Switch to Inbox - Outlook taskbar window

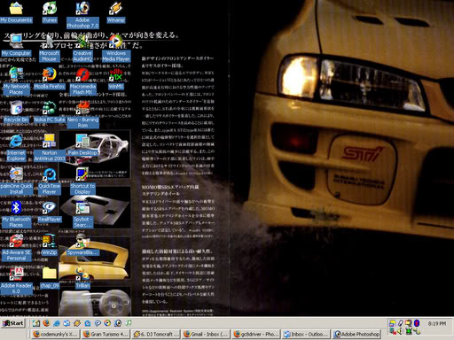[306, 335]
